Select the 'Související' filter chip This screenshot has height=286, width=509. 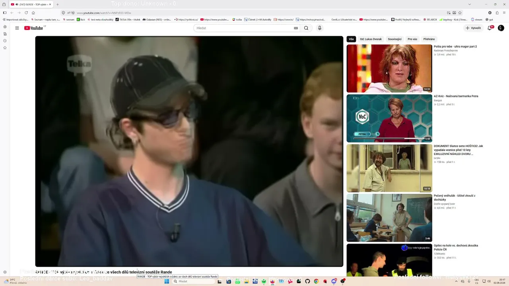(x=395, y=39)
